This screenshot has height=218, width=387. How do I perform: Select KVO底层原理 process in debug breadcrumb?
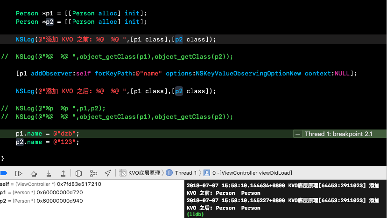coord(144,173)
